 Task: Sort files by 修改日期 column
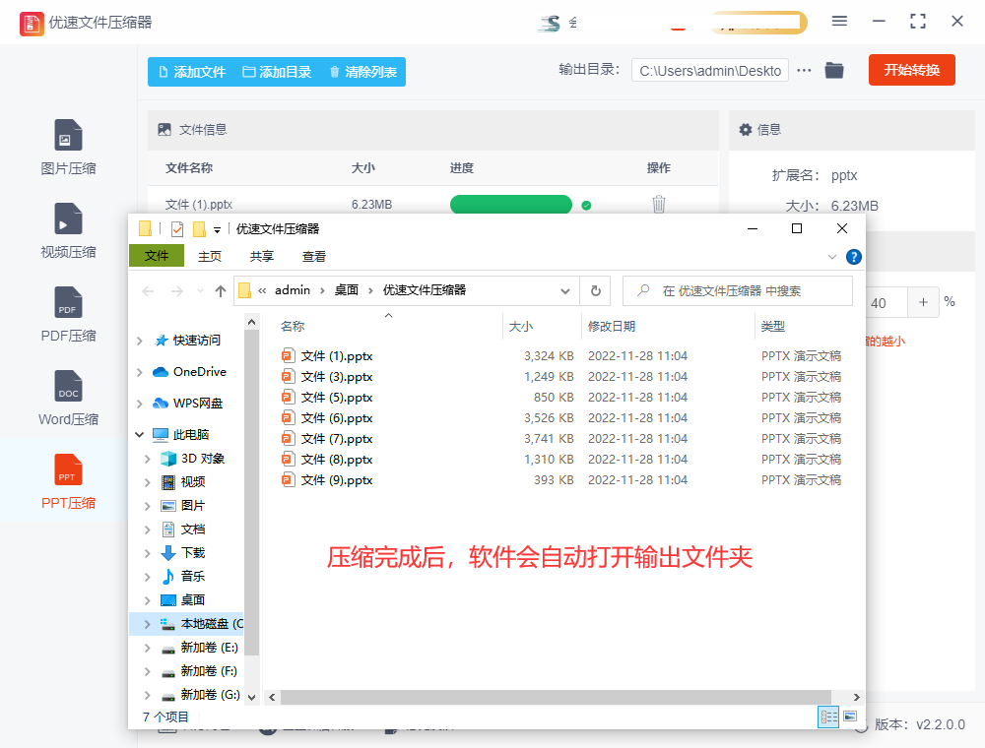click(x=612, y=327)
